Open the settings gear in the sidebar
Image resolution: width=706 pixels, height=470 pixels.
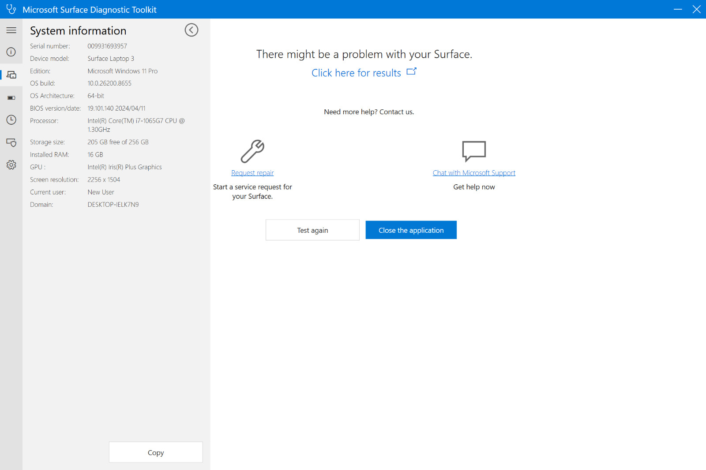point(11,165)
